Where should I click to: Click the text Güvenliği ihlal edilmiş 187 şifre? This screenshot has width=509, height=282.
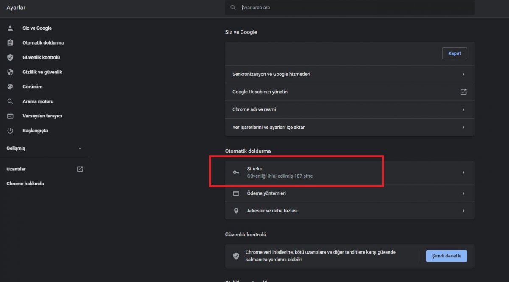pyautogui.click(x=280, y=176)
